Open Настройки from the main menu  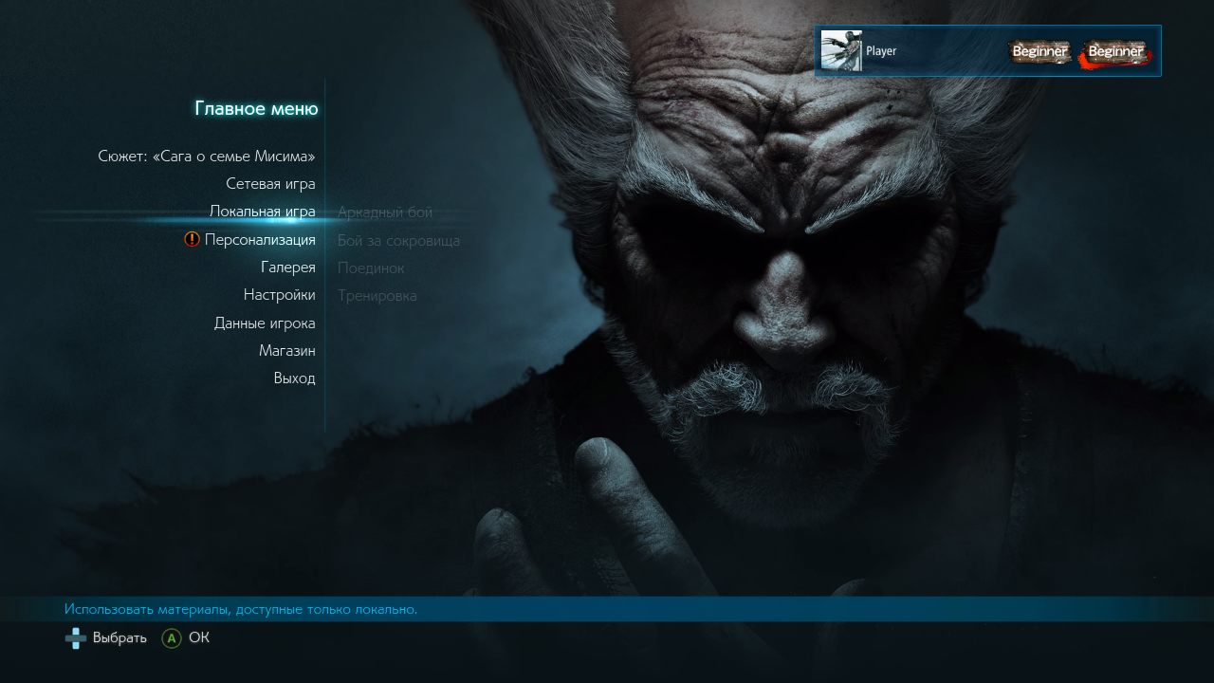(279, 295)
